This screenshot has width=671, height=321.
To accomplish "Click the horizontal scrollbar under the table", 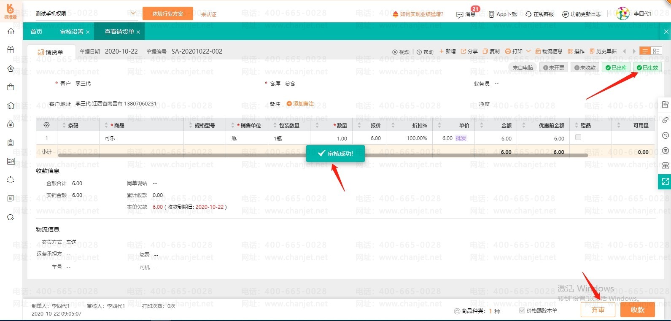I will [323, 155].
